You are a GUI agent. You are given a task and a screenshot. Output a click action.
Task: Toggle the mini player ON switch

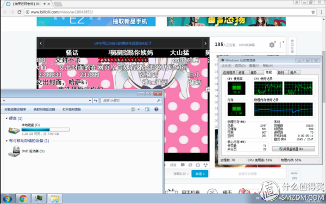[294, 176]
